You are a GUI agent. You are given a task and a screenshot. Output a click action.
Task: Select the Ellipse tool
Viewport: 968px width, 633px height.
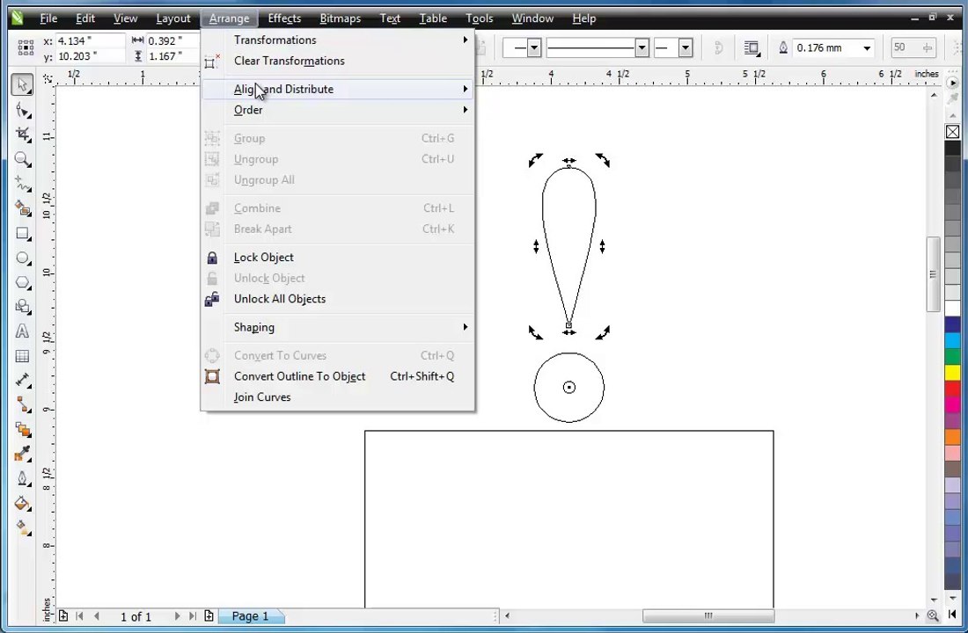coord(23,258)
